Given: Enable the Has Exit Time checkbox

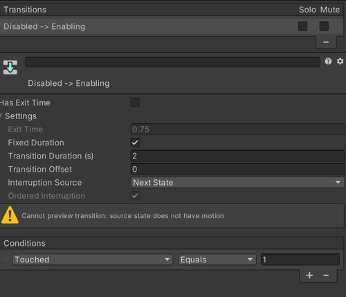Looking at the screenshot, I should click(x=135, y=102).
